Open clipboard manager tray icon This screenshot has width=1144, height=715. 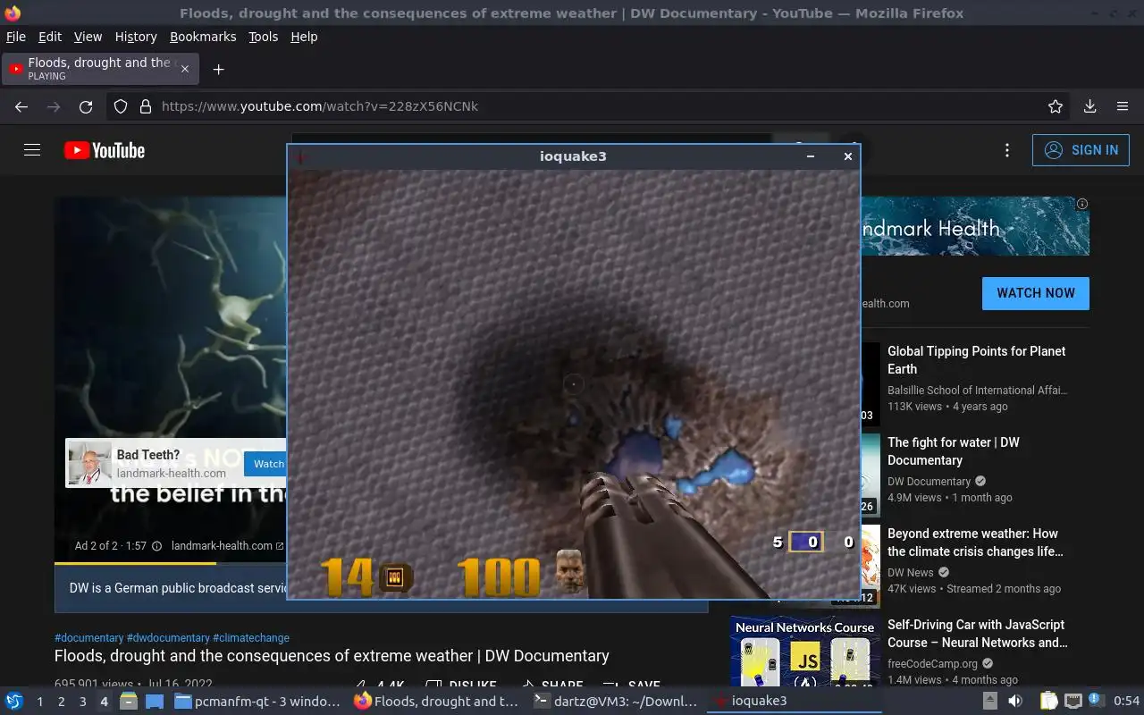coord(1048,702)
